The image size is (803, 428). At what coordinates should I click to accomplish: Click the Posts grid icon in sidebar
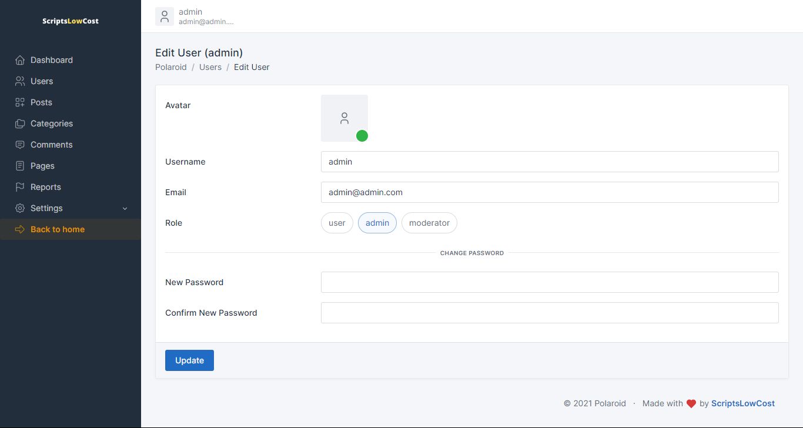point(20,102)
